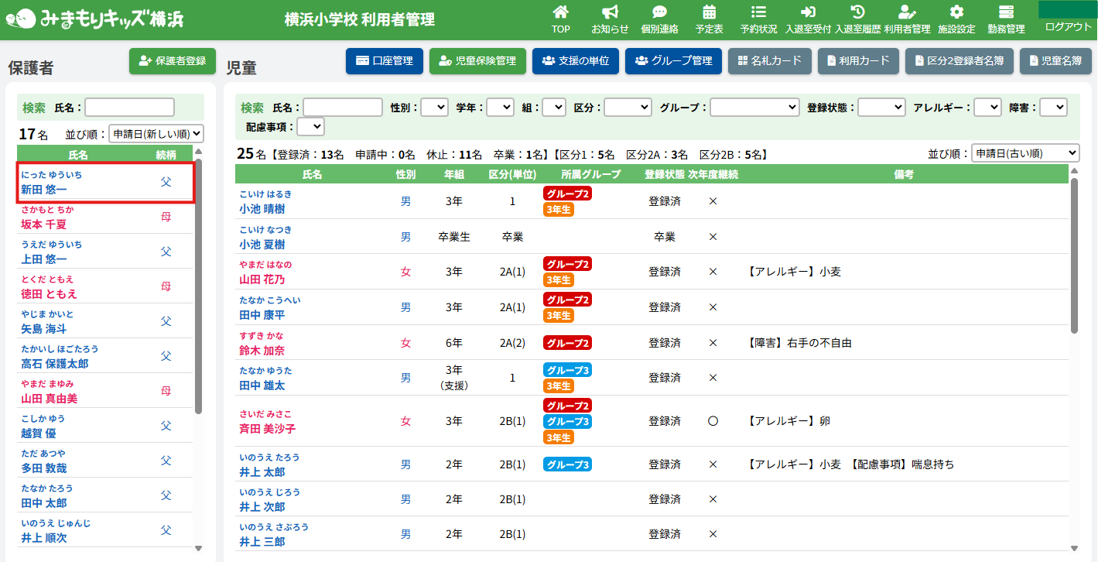This screenshot has width=1098, height=562.
Task: Open 個別連絡 chat bubble icon
Action: 659,12
